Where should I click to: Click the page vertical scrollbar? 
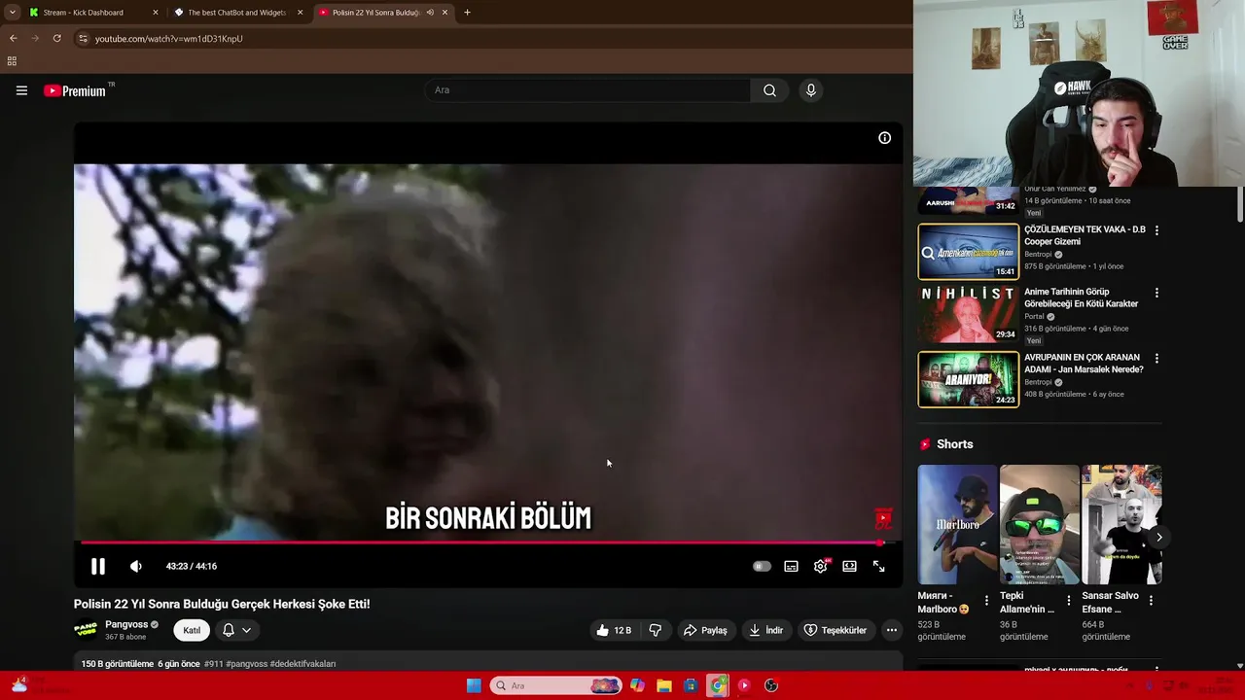click(1239, 204)
